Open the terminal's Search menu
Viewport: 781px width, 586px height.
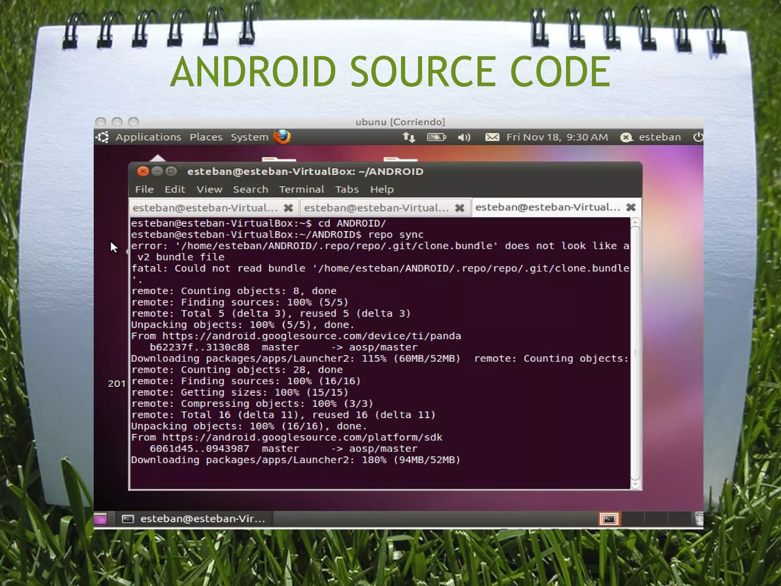(x=251, y=189)
